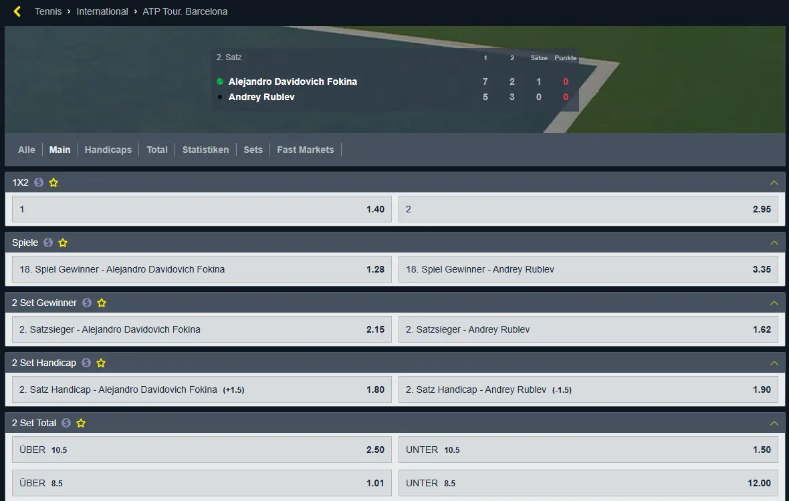Choose Rublev -1.5 set handicap

[x=588, y=389]
